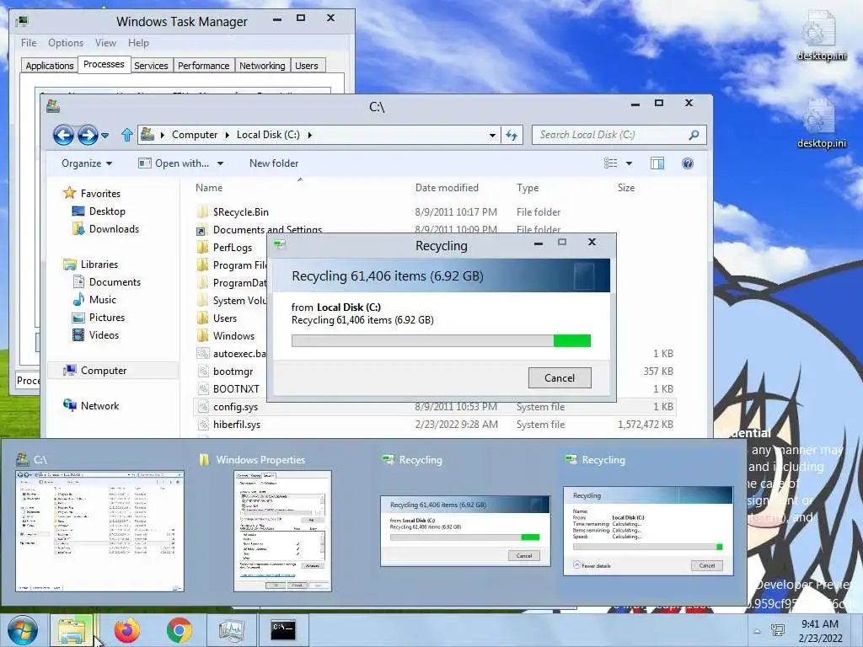Image resolution: width=863 pixels, height=647 pixels.
Task: Switch to Applications tab in Task Manager
Action: [50, 66]
